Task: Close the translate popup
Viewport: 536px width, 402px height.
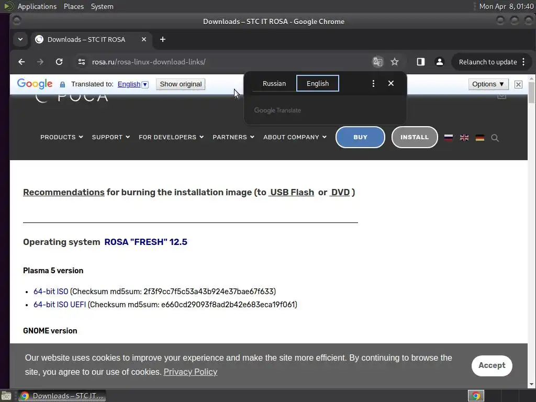Action: click(x=391, y=83)
